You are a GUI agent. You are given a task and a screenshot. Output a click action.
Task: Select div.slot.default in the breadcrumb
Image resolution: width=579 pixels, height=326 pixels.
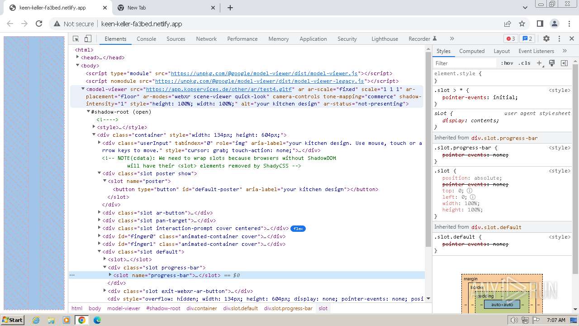(x=240, y=308)
